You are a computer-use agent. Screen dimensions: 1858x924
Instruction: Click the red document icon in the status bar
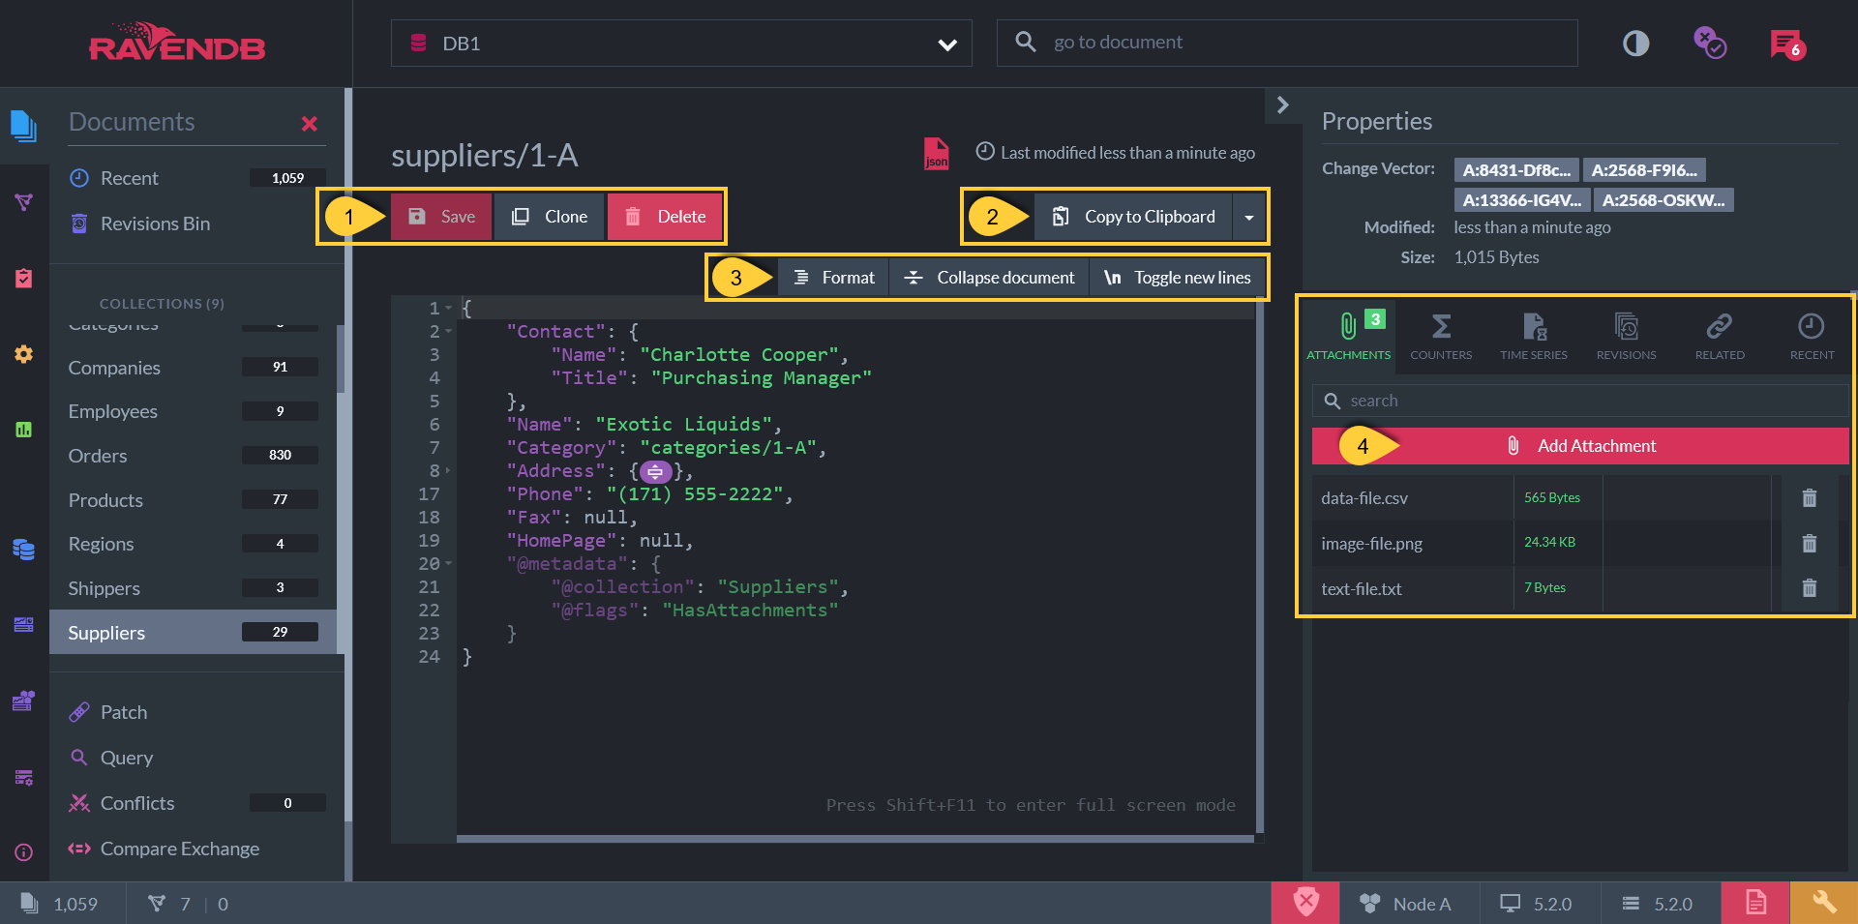[x=1755, y=903]
